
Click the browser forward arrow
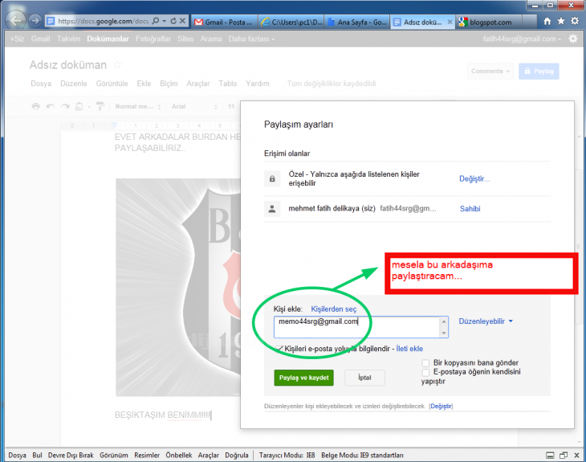tap(35, 21)
